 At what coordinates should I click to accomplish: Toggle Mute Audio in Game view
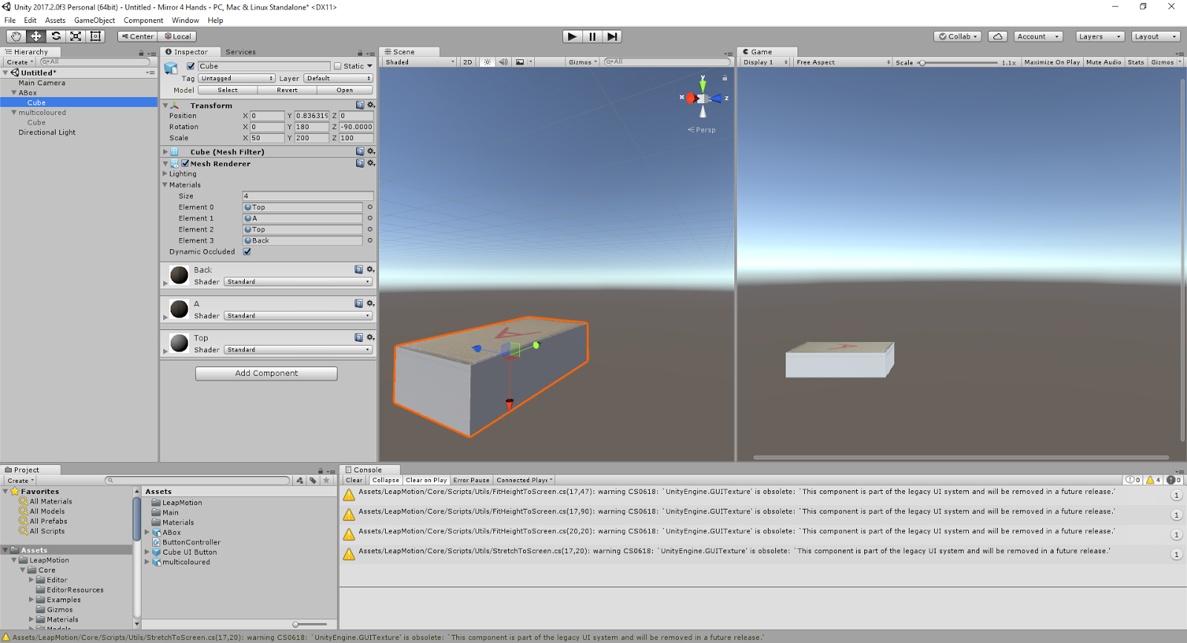[1103, 62]
